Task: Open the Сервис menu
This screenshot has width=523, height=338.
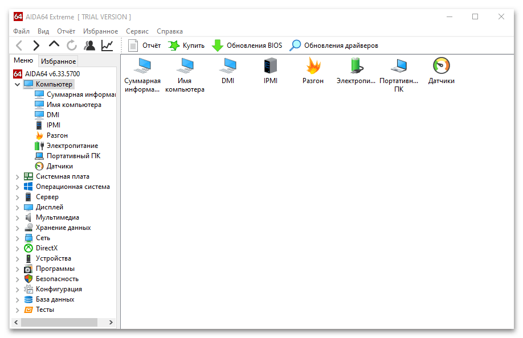Action: pos(137,31)
